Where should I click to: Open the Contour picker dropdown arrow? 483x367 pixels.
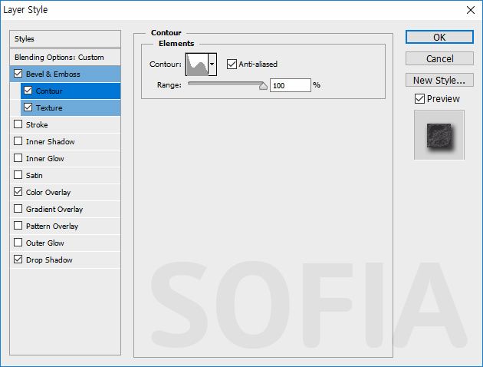tap(212, 64)
